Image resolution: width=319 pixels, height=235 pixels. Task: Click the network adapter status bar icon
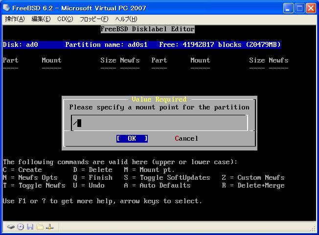tap(49, 227)
